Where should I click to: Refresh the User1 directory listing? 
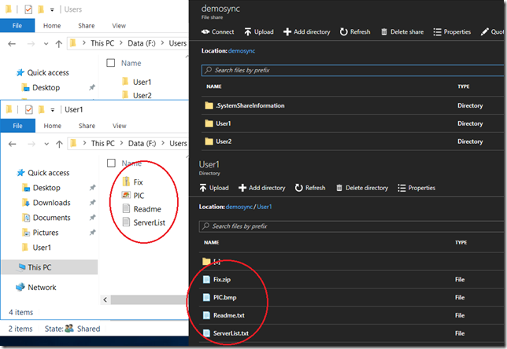click(x=310, y=188)
